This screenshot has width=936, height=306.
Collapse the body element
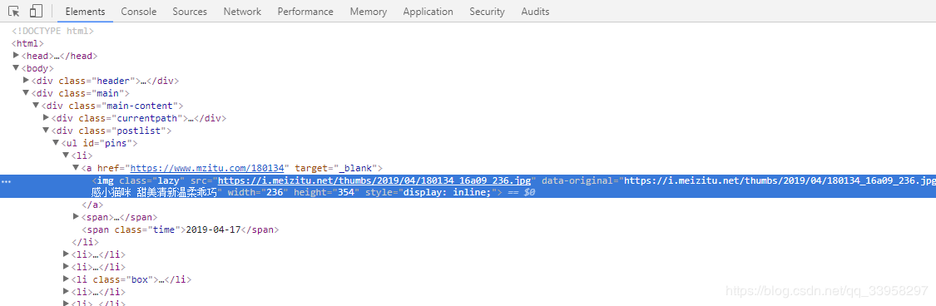coord(16,68)
